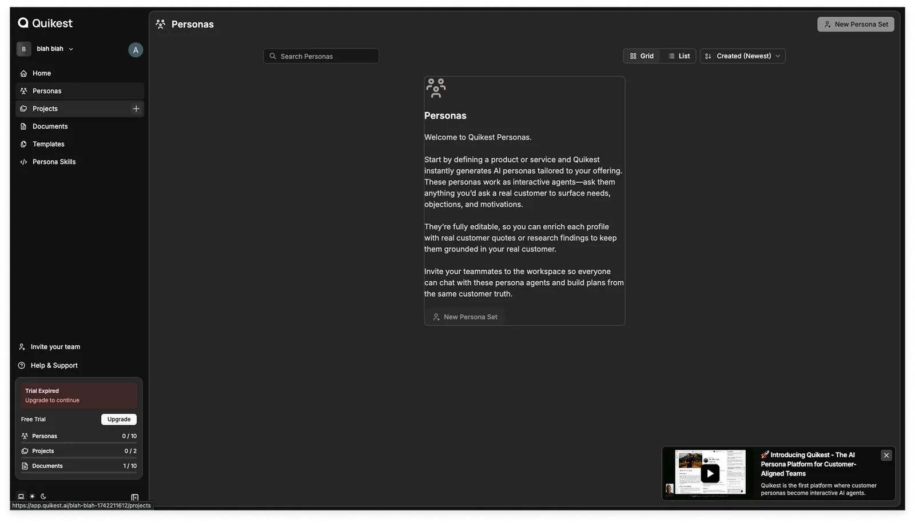
Task: Open the user avatar A menu
Action: (136, 50)
